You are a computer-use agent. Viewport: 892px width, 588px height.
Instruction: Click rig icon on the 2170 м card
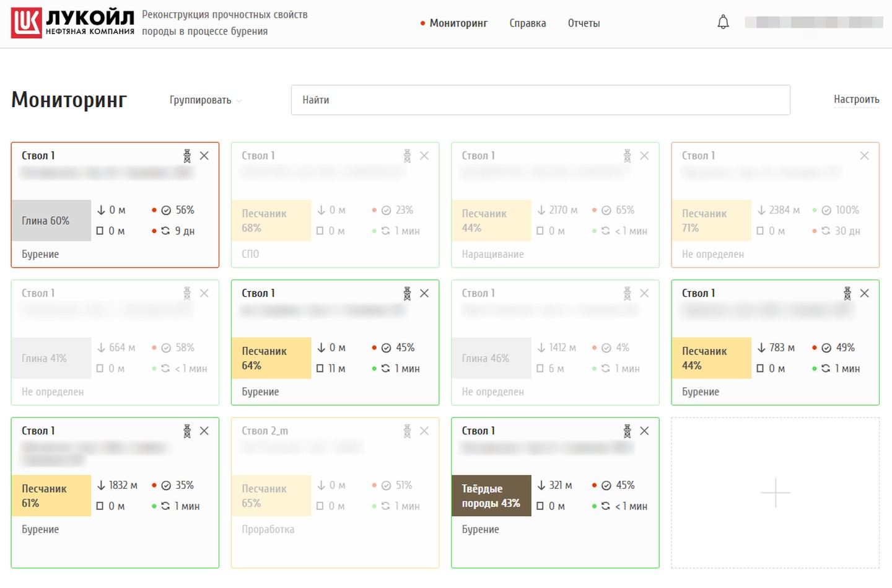[x=627, y=156]
